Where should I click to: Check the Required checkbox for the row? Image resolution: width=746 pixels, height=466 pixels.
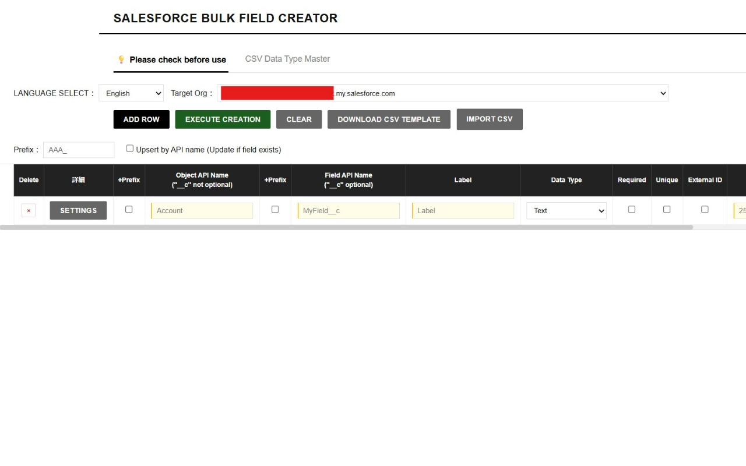pyautogui.click(x=631, y=209)
